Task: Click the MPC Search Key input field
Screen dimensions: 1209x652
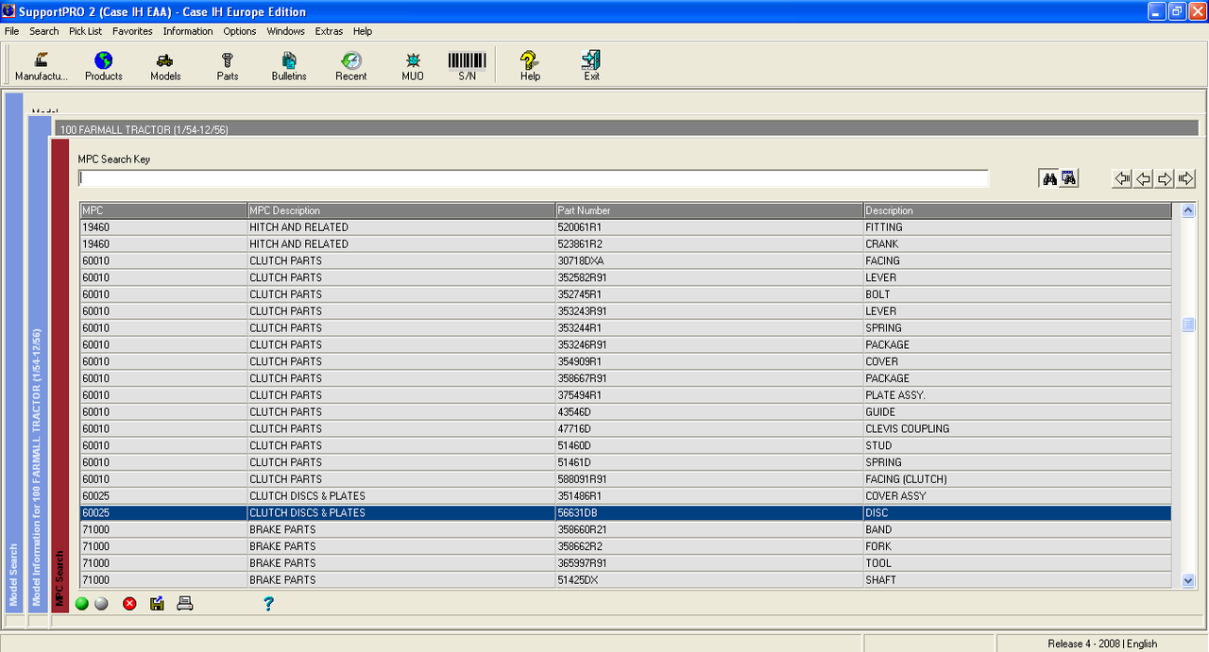Action: click(534, 177)
